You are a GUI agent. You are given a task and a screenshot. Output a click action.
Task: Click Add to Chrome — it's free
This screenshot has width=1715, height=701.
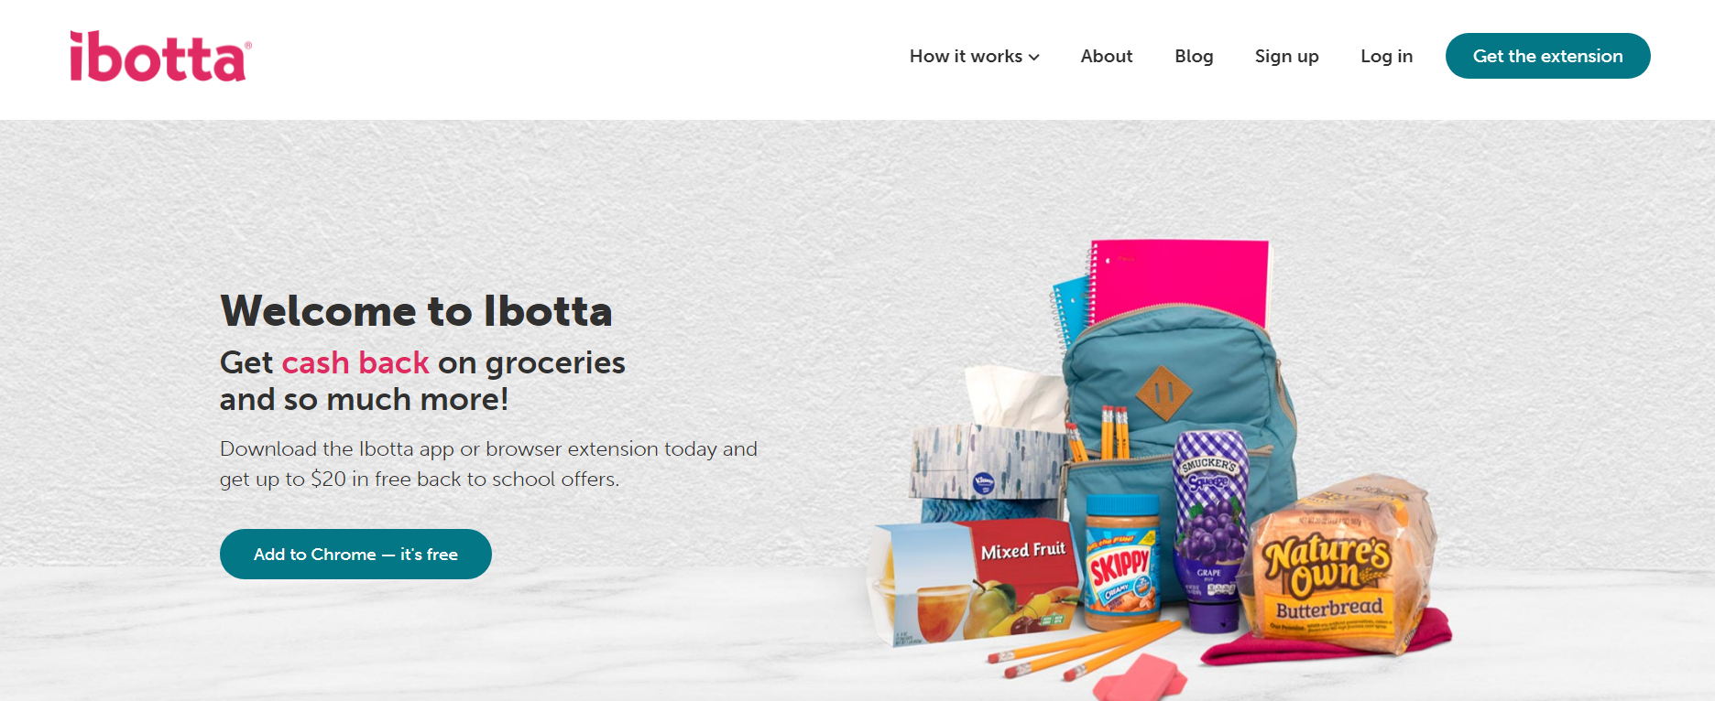coord(355,554)
